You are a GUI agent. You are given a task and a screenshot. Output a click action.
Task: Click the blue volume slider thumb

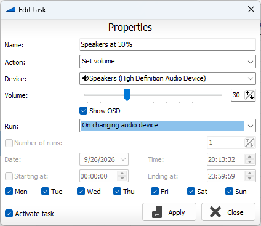click(127, 95)
